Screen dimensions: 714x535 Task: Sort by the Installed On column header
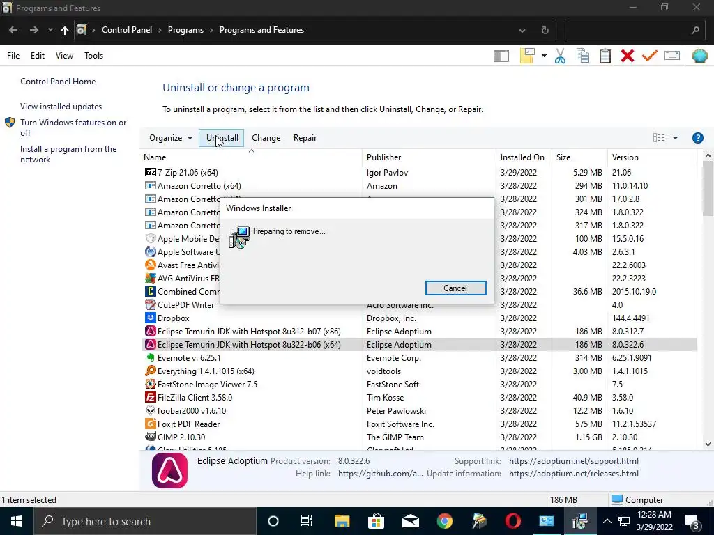pyautogui.click(x=522, y=157)
